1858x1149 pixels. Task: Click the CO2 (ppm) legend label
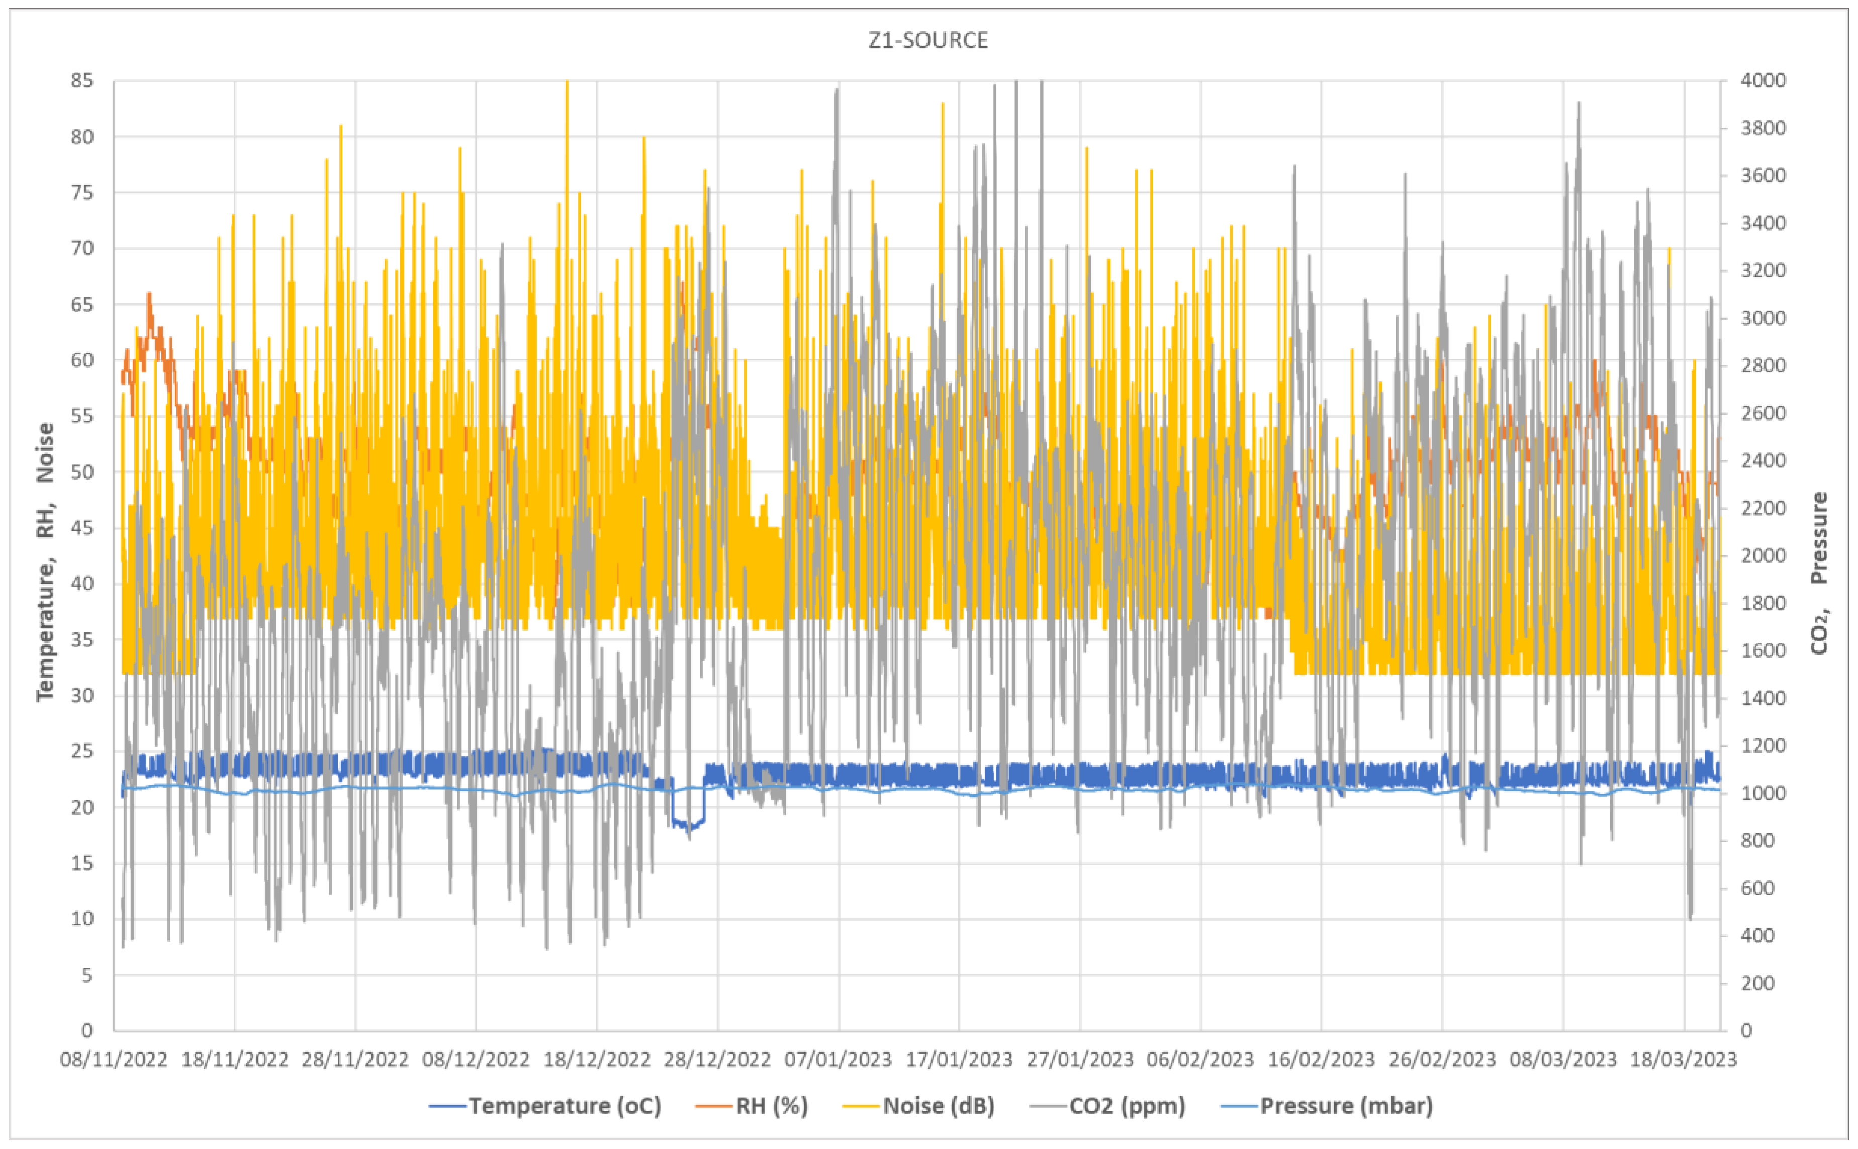click(1127, 1106)
